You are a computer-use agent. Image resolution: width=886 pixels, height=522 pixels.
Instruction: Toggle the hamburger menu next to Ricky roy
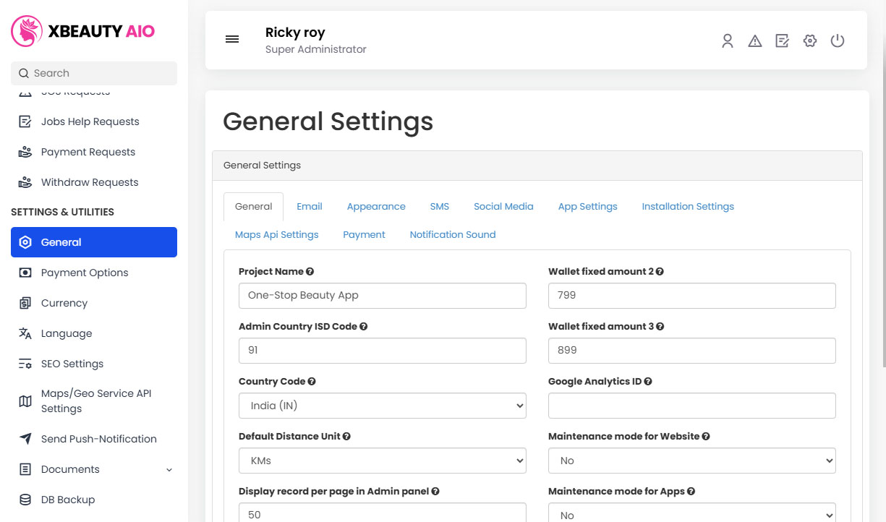(231, 39)
